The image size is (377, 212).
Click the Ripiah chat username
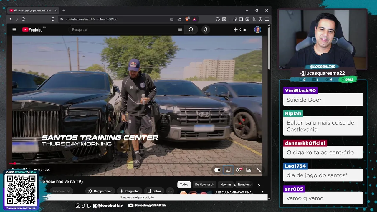293,113
